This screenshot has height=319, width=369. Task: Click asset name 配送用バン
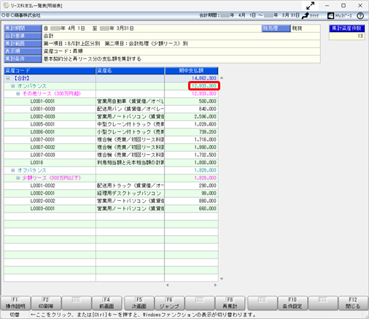(131, 109)
